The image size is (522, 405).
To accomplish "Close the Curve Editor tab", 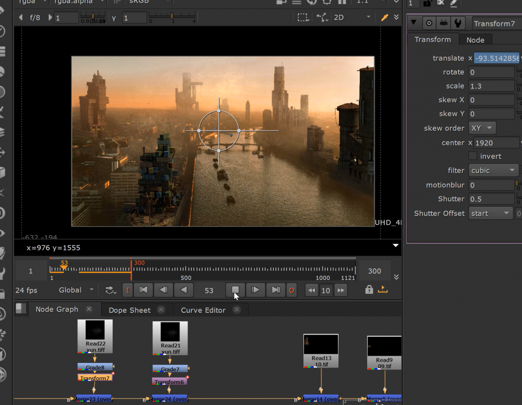I will pyautogui.click(x=237, y=310).
